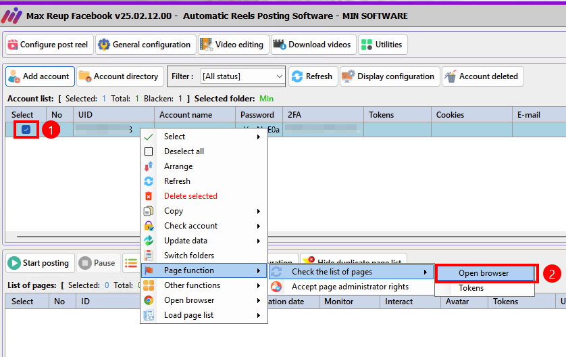Click the green checkmark beside Select
The height and width of the screenshot is (357, 566).
[149, 137]
